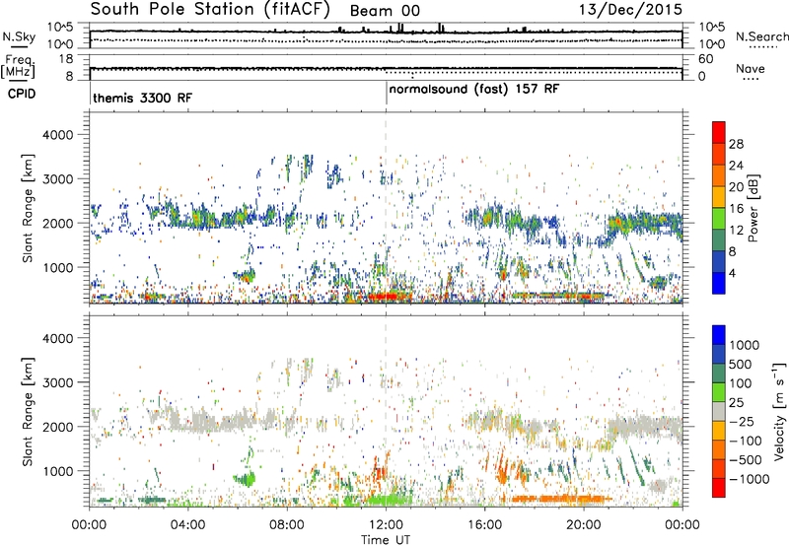Click the green velocity blob near 06:00
Viewport: 789px width, 546px height.
(245, 478)
